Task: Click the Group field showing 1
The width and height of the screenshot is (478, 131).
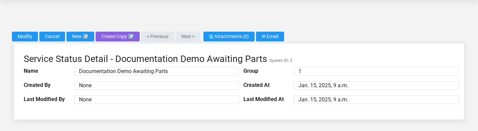Action: (x=376, y=71)
